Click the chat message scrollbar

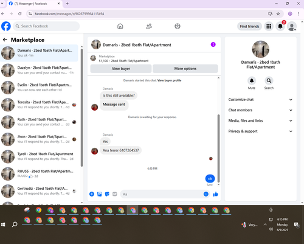click(218, 148)
